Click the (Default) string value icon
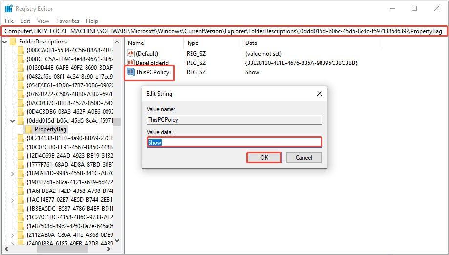 click(x=131, y=53)
